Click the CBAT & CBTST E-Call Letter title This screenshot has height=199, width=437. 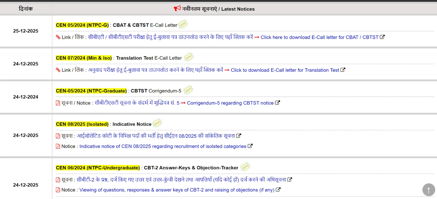(x=145, y=25)
